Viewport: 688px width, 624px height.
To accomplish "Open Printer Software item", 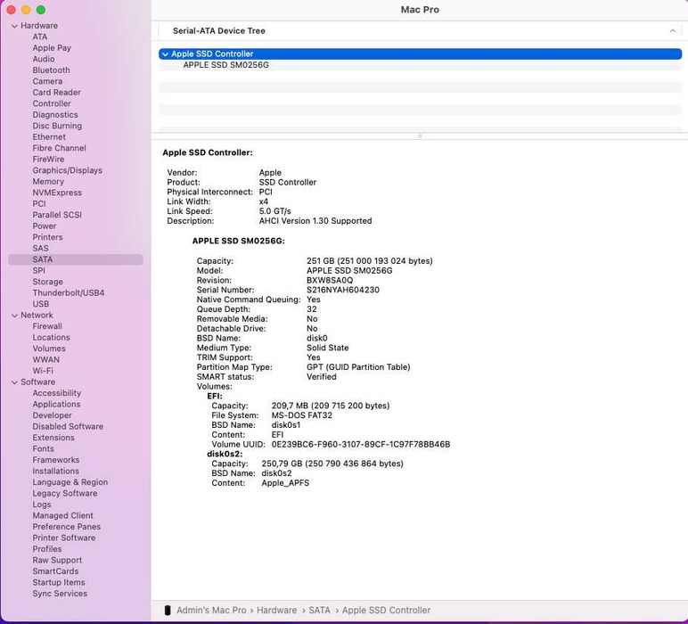I will [x=63, y=538].
